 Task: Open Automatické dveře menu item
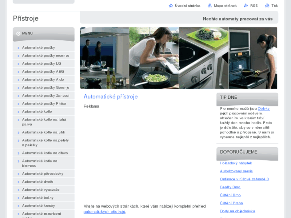point(44,182)
